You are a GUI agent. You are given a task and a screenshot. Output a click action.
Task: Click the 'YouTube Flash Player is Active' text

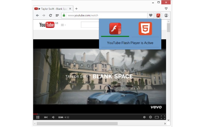[x=130, y=43]
